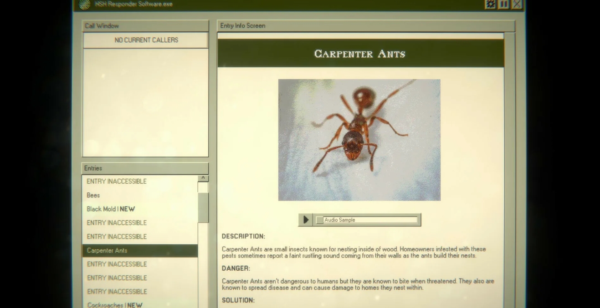This screenshot has height=308, width=600.
Task: Close the HSH Responder Software window
Action: (517, 4)
